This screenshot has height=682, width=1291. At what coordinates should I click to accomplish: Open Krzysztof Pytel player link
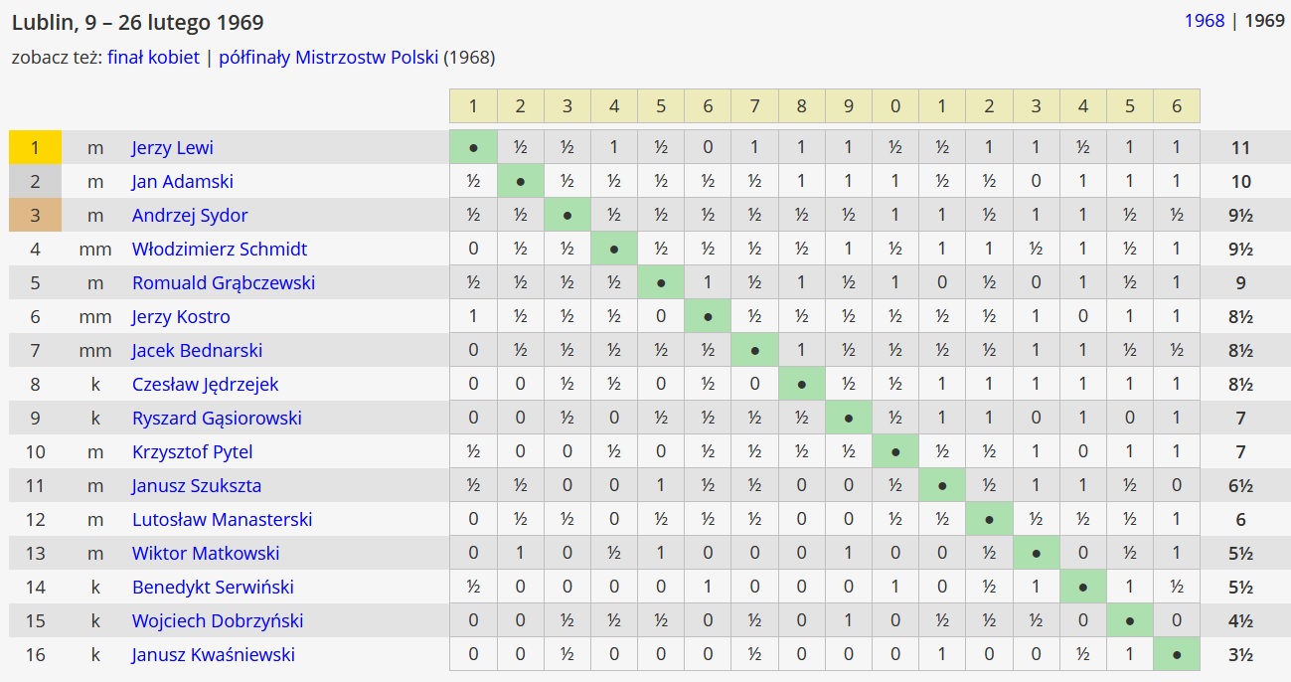coord(192,452)
